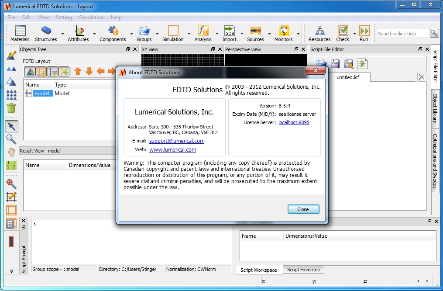Screen dimensions: 443x291
Task: Expand the Import dropdown arrow
Action: point(242,33)
